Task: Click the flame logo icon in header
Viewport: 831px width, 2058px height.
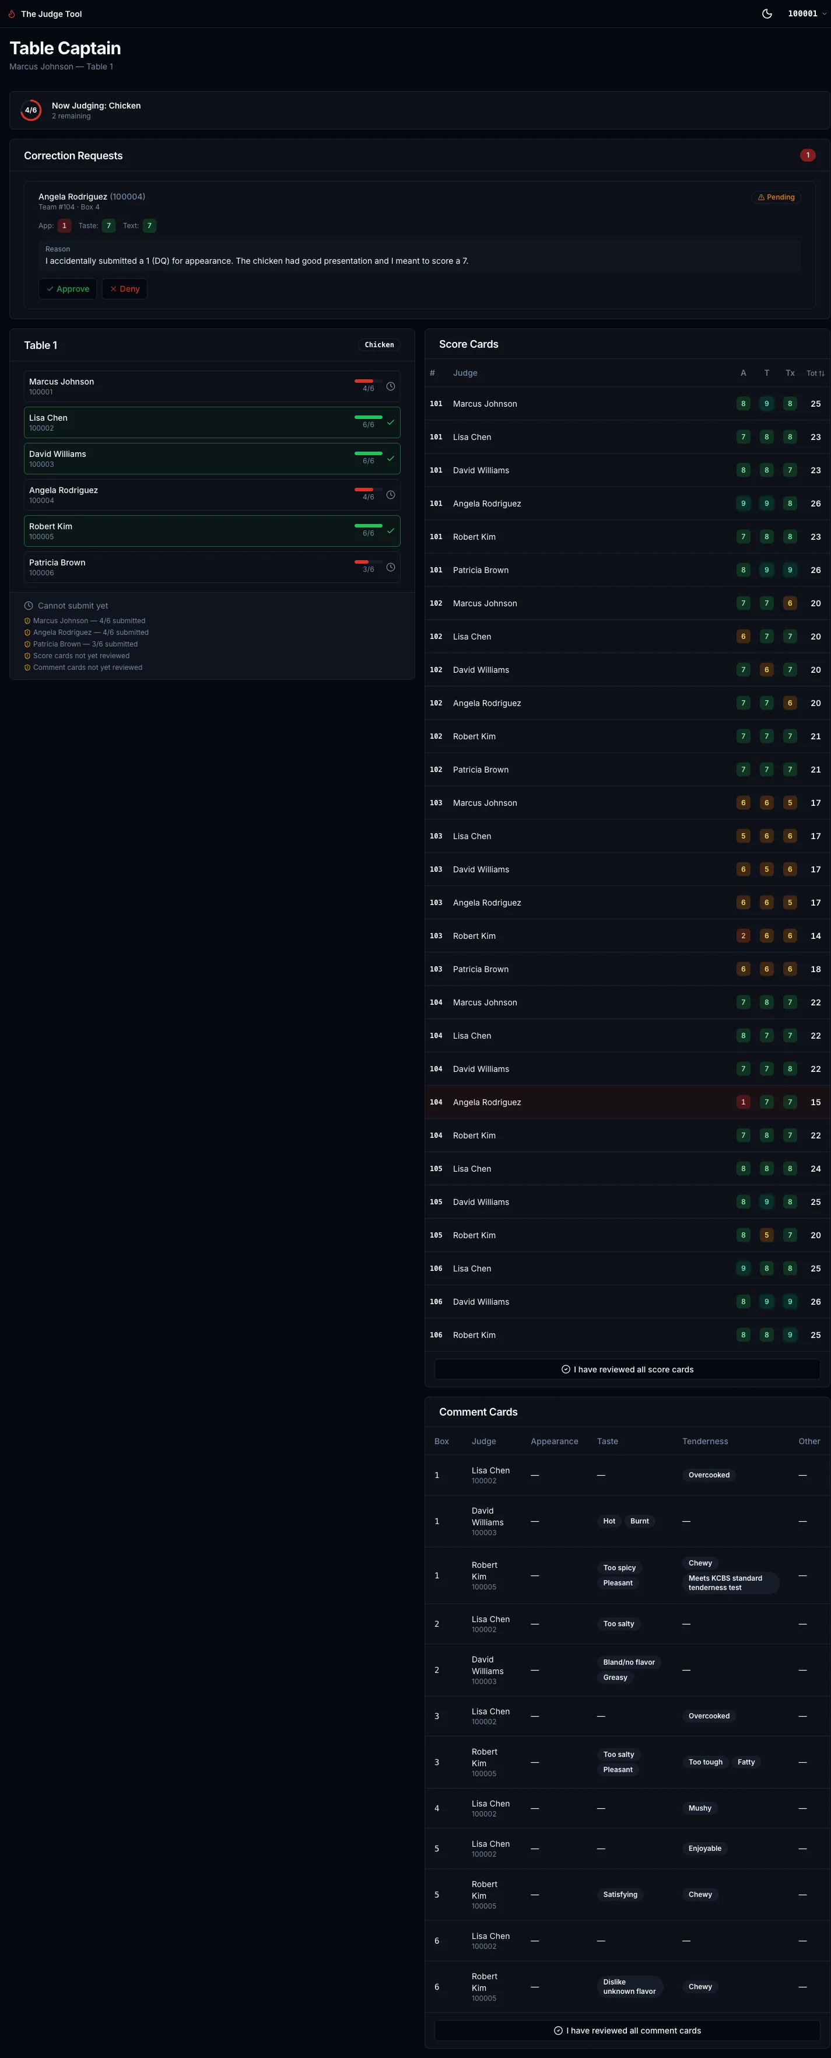Action: [12, 13]
